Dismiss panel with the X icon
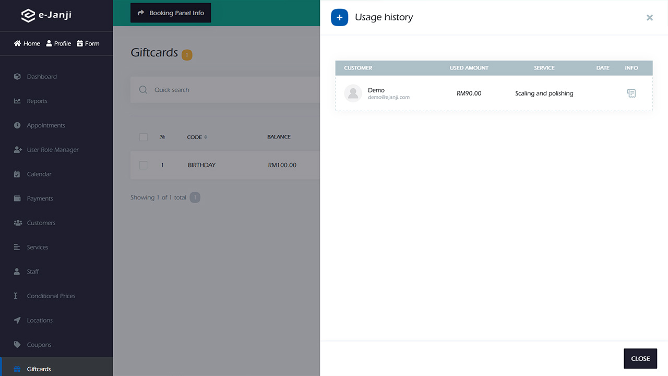668x376 pixels. [649, 18]
